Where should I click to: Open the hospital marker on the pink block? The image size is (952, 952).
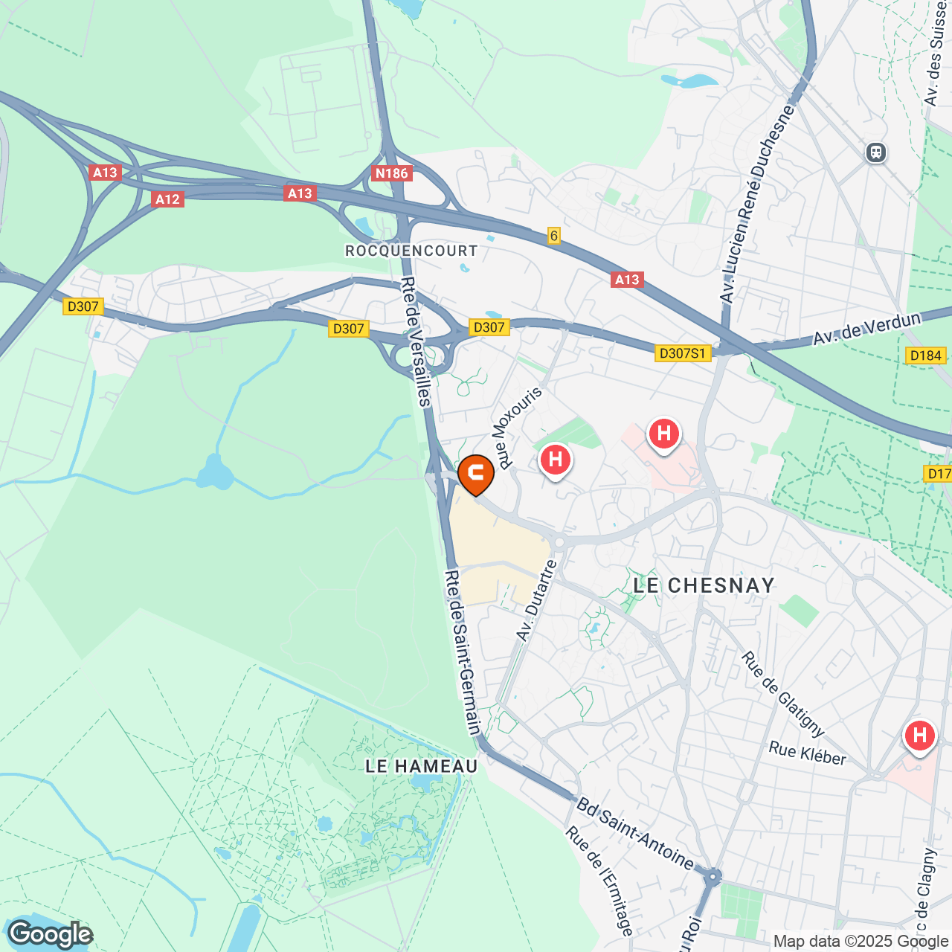pyautogui.click(x=664, y=434)
